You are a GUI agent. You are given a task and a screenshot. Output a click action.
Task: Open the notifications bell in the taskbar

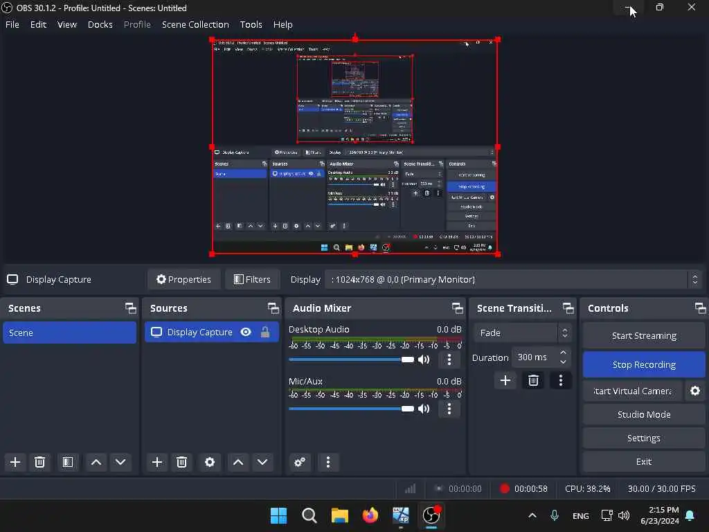(x=690, y=515)
